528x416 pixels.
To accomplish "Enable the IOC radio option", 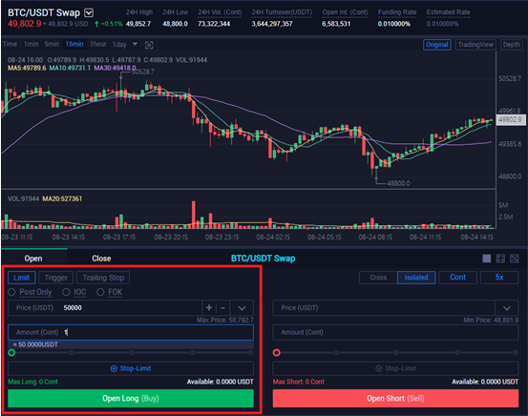I will point(66,292).
